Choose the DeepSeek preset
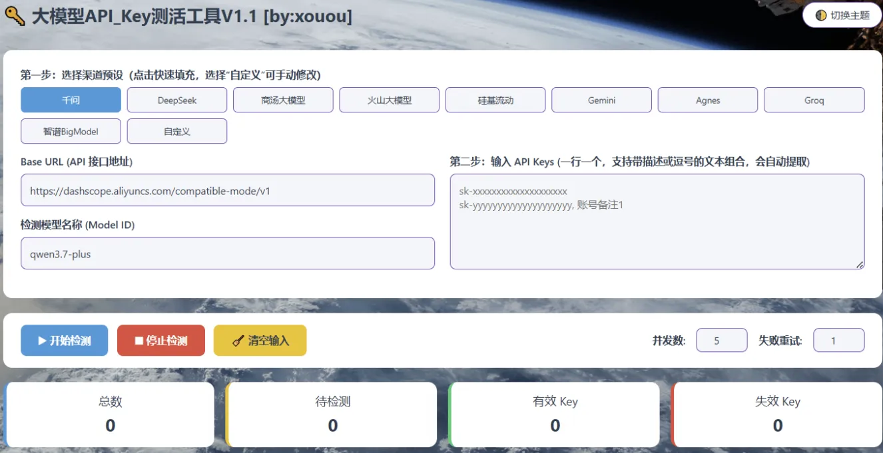Image resolution: width=883 pixels, height=453 pixels. coord(177,100)
